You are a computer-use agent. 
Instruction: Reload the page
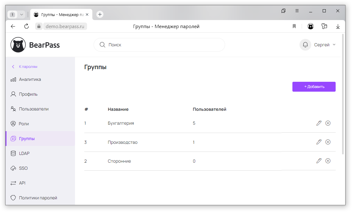click(x=27, y=27)
